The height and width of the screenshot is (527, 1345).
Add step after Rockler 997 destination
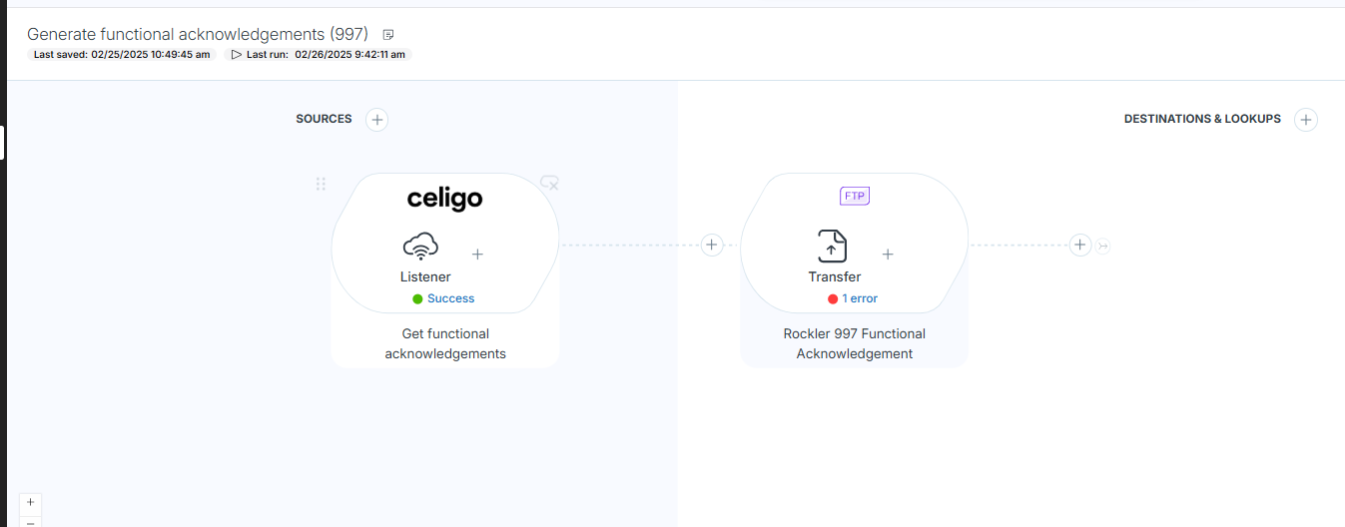1079,245
